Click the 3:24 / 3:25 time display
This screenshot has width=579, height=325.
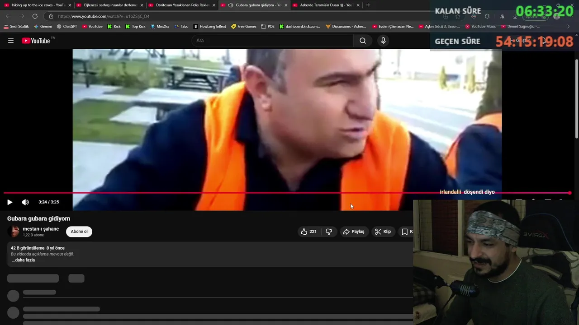tap(48, 202)
